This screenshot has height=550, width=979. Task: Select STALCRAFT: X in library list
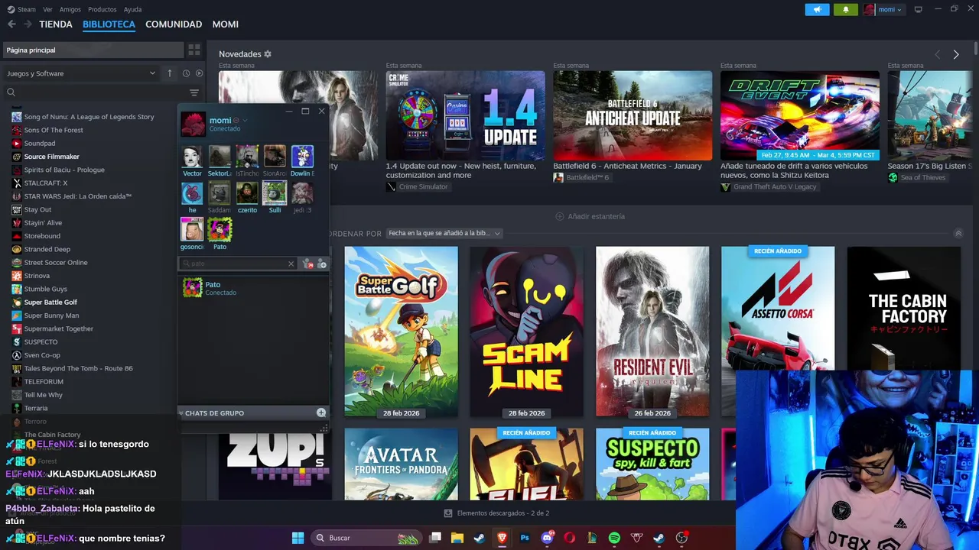point(45,183)
